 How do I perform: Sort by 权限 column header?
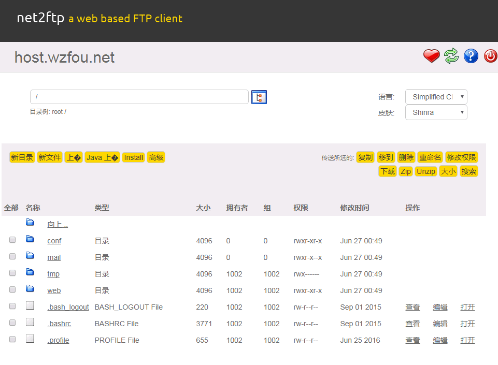301,208
